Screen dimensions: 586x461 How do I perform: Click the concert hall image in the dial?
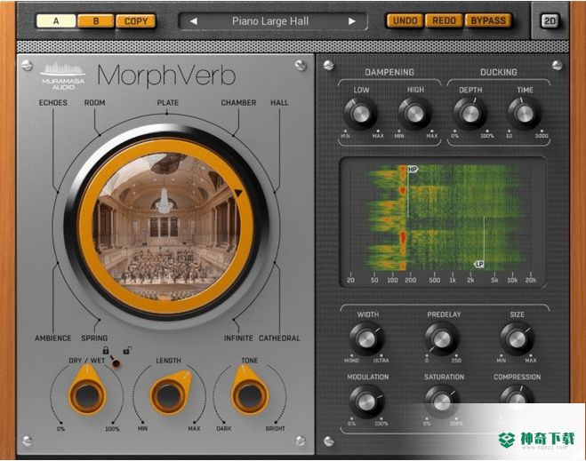point(166,227)
